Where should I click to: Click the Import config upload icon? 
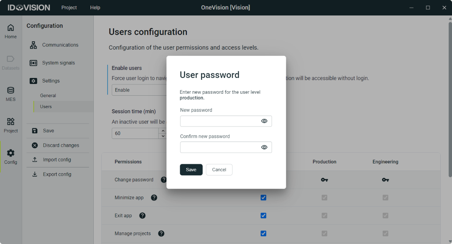34,159
